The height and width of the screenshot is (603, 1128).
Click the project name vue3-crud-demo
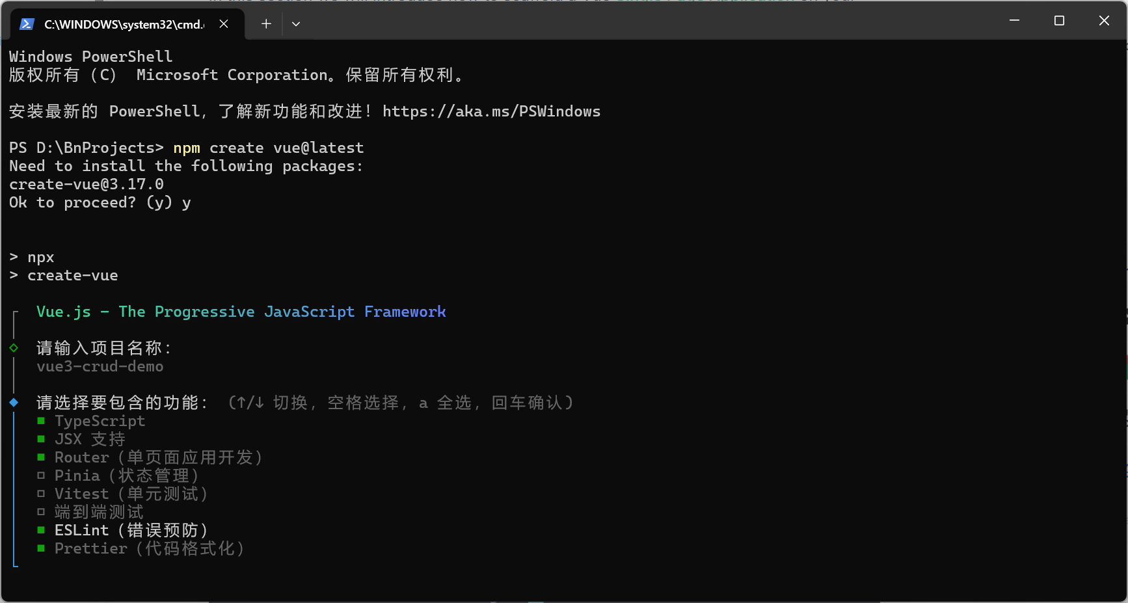tap(100, 366)
